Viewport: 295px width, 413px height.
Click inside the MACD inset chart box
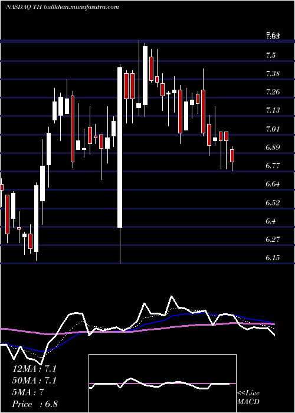click(x=162, y=383)
